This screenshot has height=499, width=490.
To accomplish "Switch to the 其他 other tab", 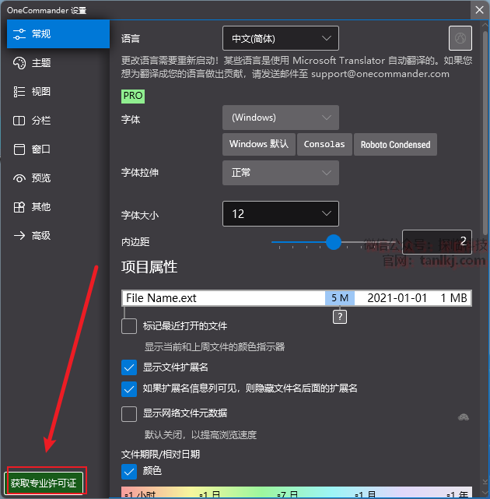I will coord(58,207).
